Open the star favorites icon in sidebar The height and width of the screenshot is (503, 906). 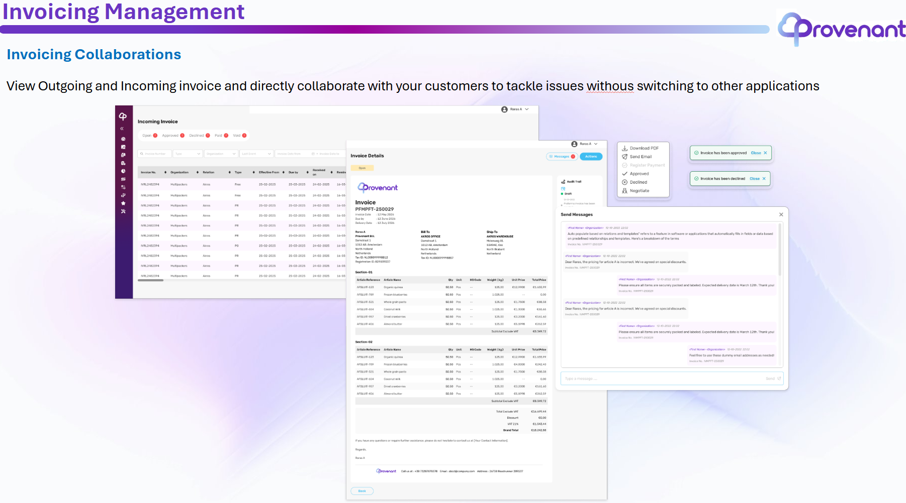(x=123, y=203)
